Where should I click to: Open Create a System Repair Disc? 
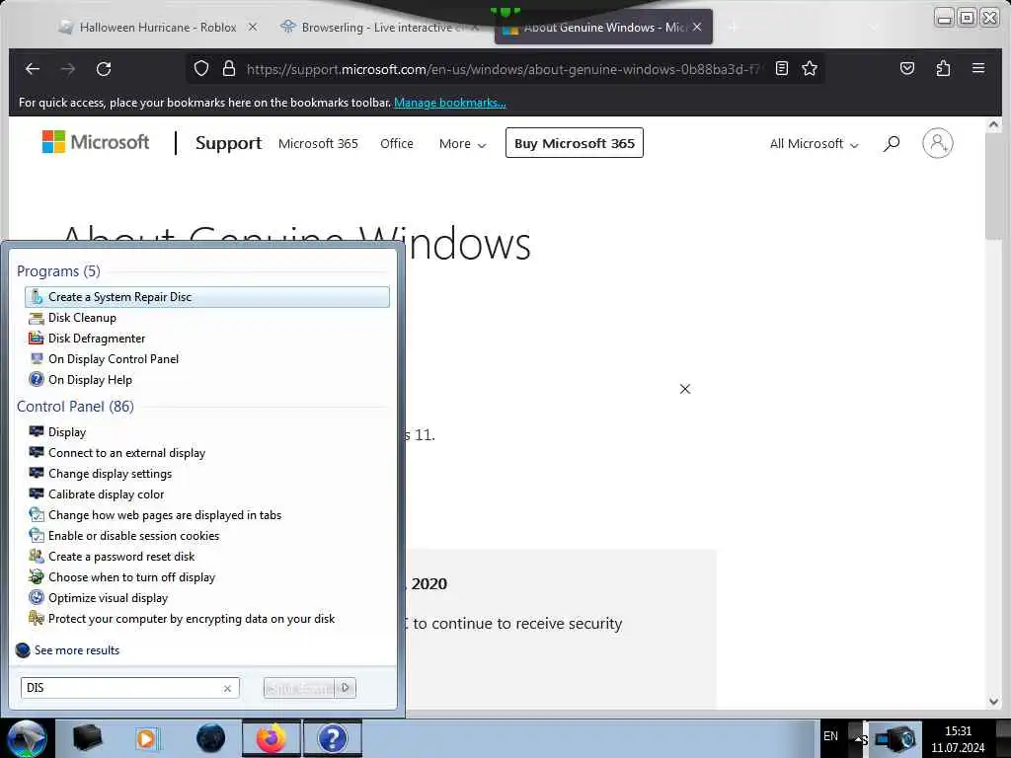tap(207, 297)
